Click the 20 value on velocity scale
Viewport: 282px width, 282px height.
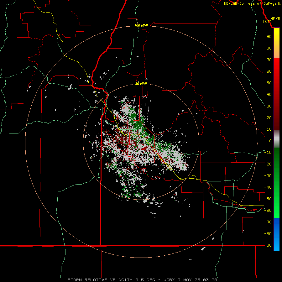(269, 118)
